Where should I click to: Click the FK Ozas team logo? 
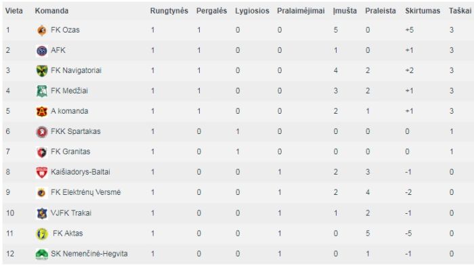pos(42,30)
